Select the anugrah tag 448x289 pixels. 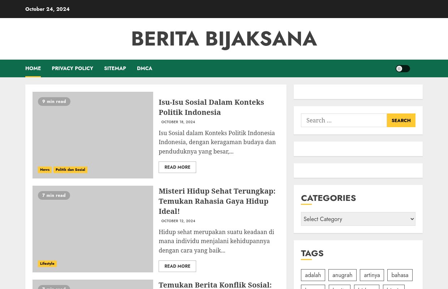343,275
